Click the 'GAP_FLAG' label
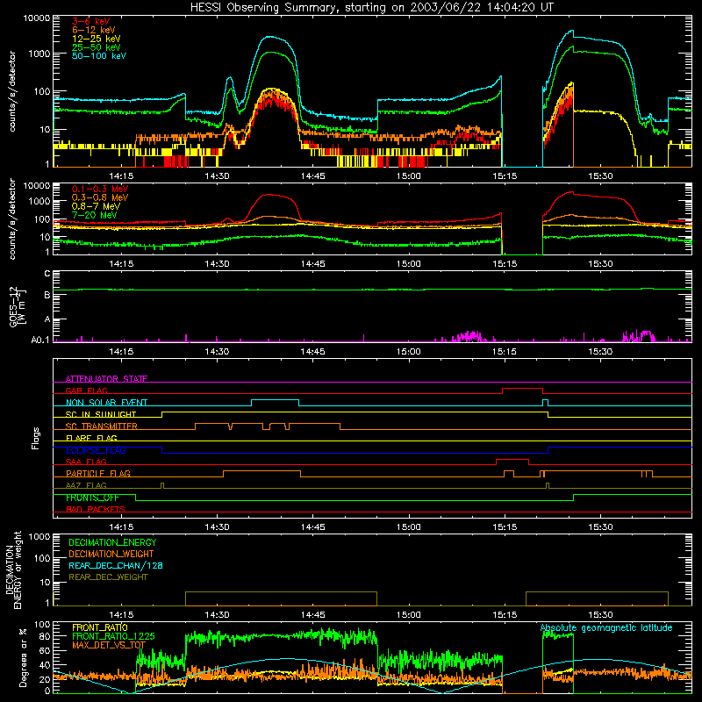The width and height of the screenshot is (702, 702). pyautogui.click(x=86, y=390)
